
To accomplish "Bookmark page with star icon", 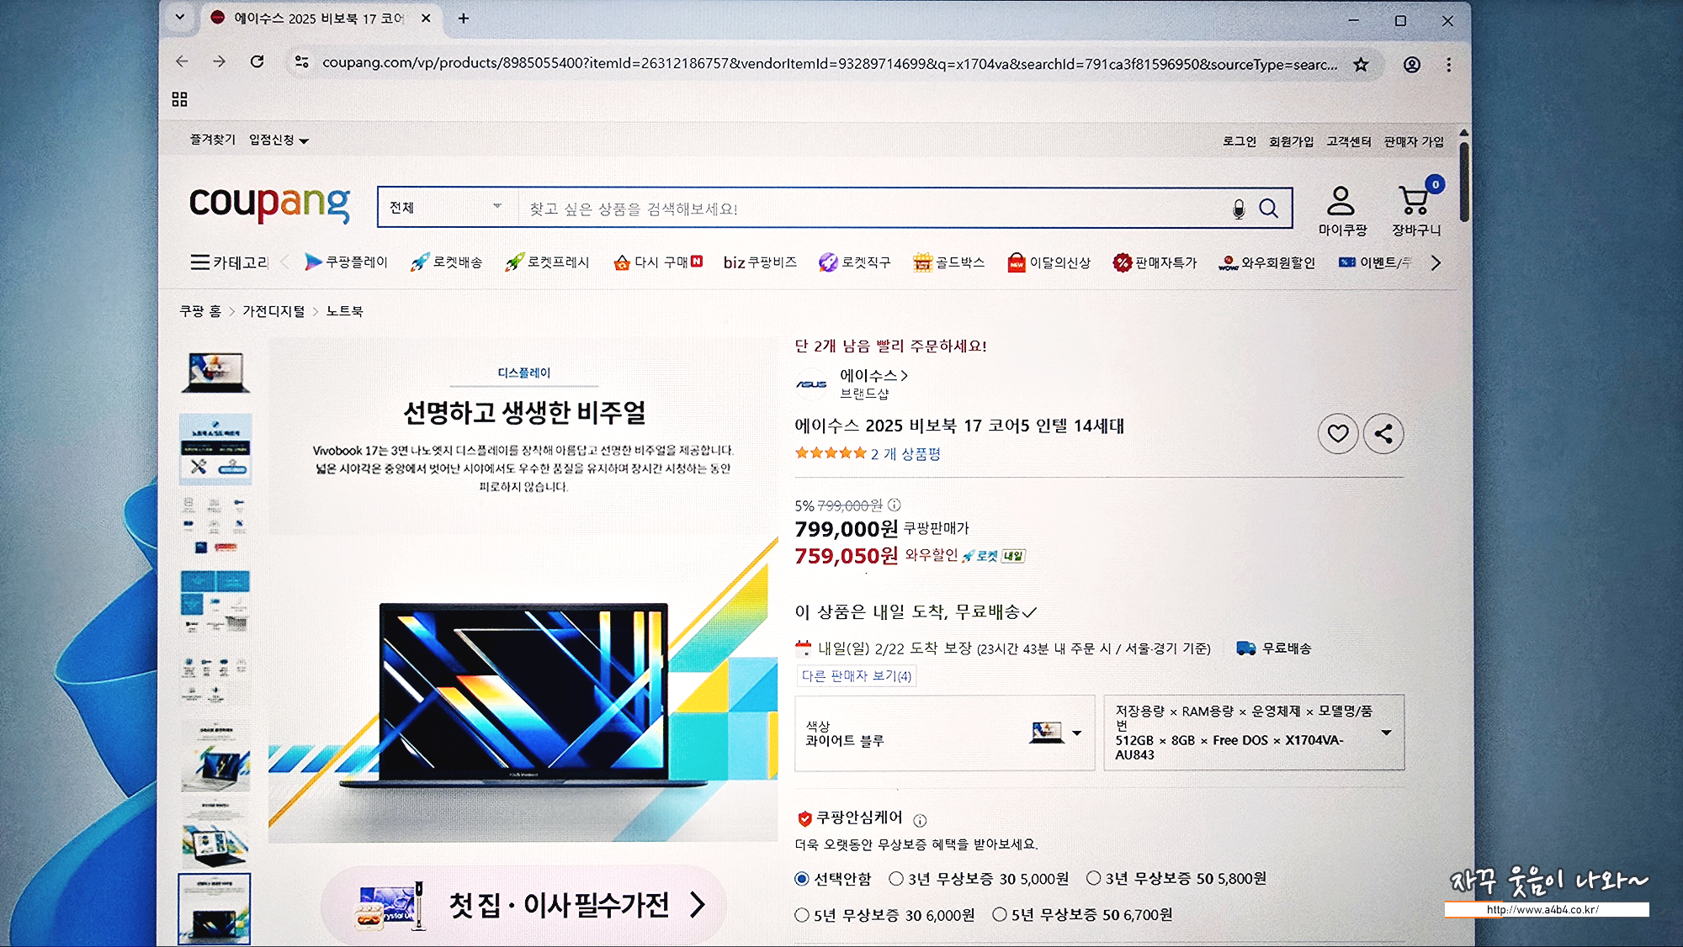I will [1361, 65].
